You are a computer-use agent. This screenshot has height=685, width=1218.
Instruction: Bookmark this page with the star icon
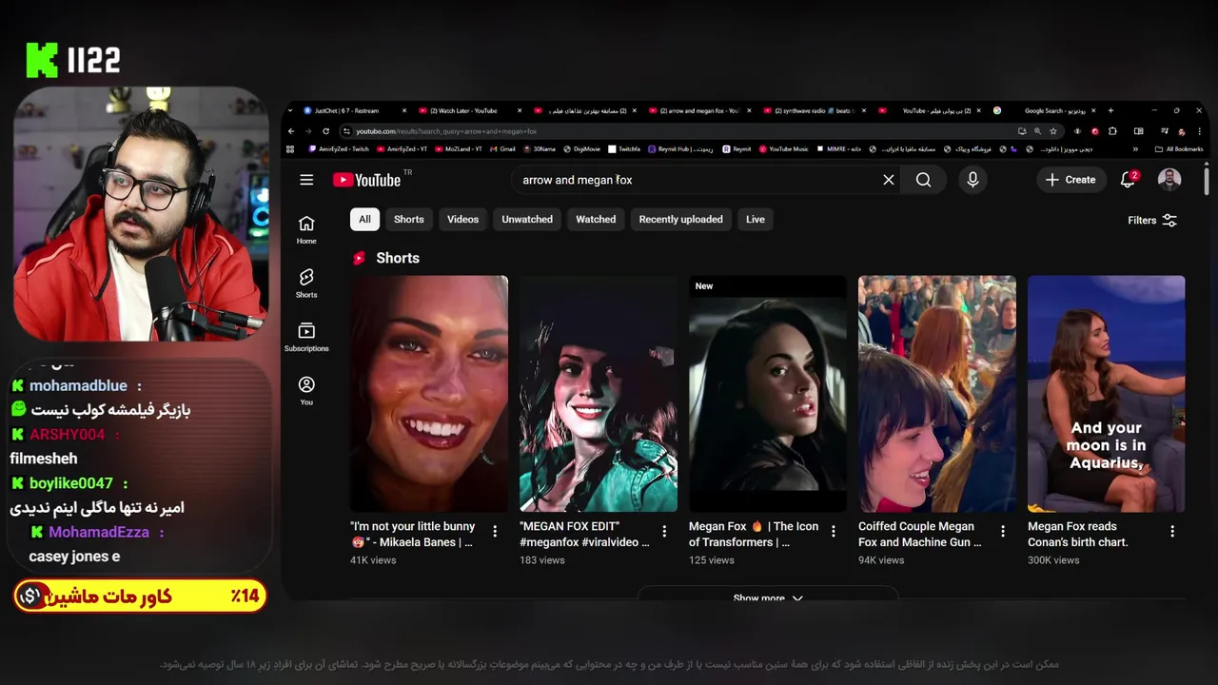pyautogui.click(x=1053, y=131)
